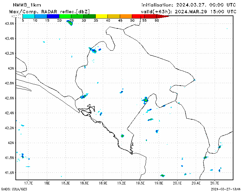Click the "NMMB_1km" model title
247x191 pixels.
27,5
